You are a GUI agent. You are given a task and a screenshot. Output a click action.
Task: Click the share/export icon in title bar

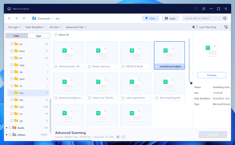click(x=197, y=9)
